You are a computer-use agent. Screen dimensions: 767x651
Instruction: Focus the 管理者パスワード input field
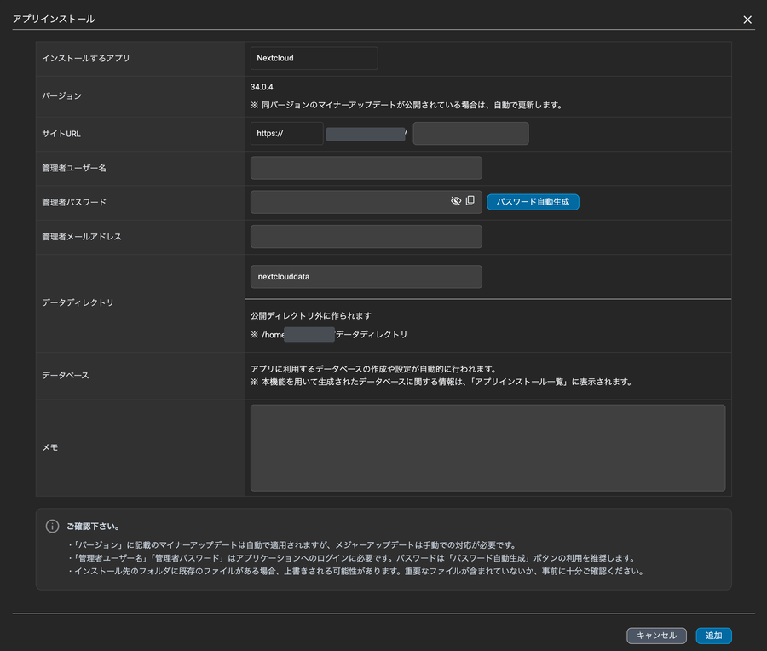(x=366, y=202)
